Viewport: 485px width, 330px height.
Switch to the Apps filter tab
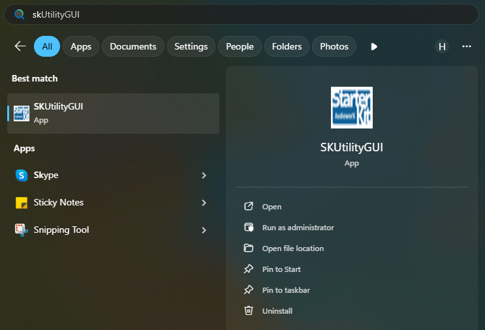tap(81, 46)
